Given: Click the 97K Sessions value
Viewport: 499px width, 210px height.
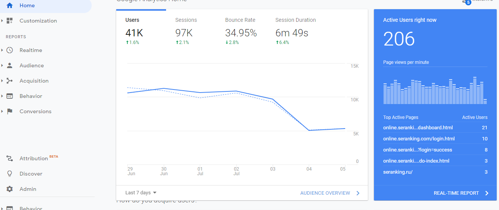Looking at the screenshot, I should [184, 33].
